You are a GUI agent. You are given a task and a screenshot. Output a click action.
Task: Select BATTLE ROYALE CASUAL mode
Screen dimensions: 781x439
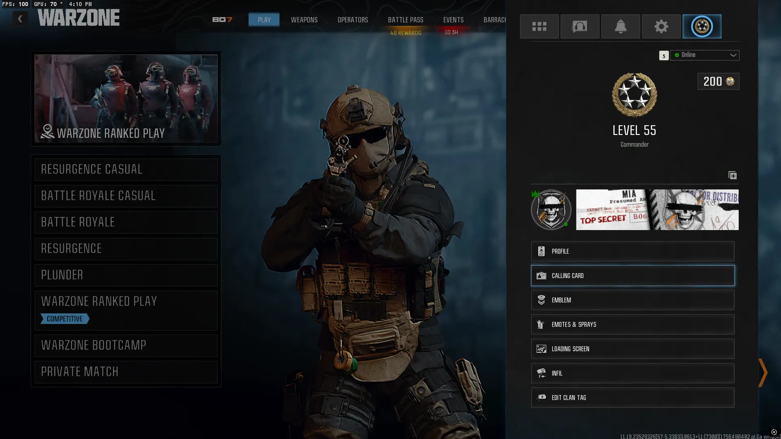tap(126, 196)
